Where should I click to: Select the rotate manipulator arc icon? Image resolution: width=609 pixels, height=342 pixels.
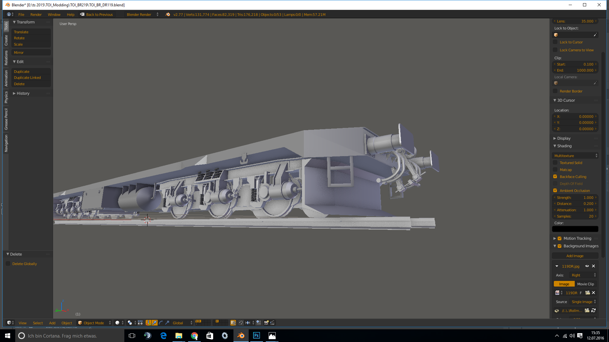161,323
